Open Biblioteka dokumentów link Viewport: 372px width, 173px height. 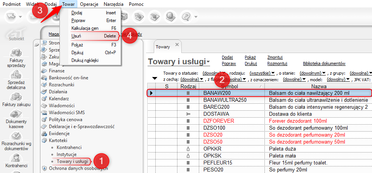(x=324, y=63)
